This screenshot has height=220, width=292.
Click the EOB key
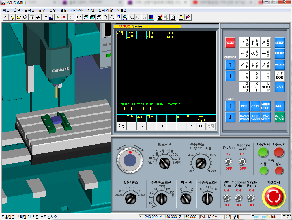click(x=280, y=76)
